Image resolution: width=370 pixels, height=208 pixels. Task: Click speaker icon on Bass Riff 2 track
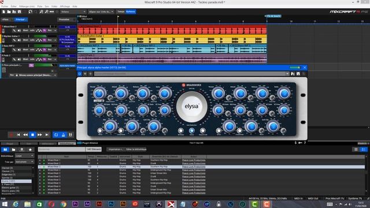point(19,50)
